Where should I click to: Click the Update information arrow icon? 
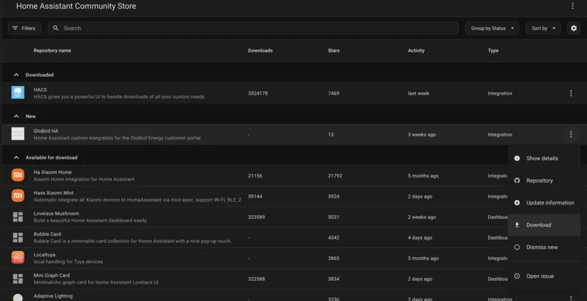tap(517, 202)
